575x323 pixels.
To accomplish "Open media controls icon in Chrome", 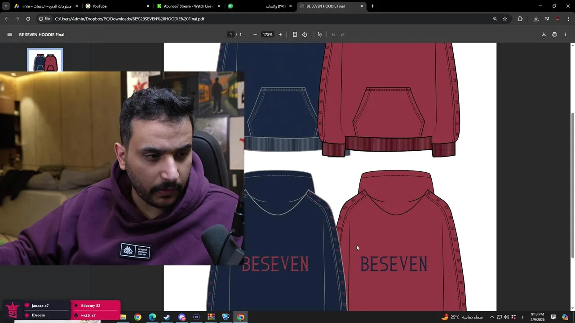I will tap(547, 19).
